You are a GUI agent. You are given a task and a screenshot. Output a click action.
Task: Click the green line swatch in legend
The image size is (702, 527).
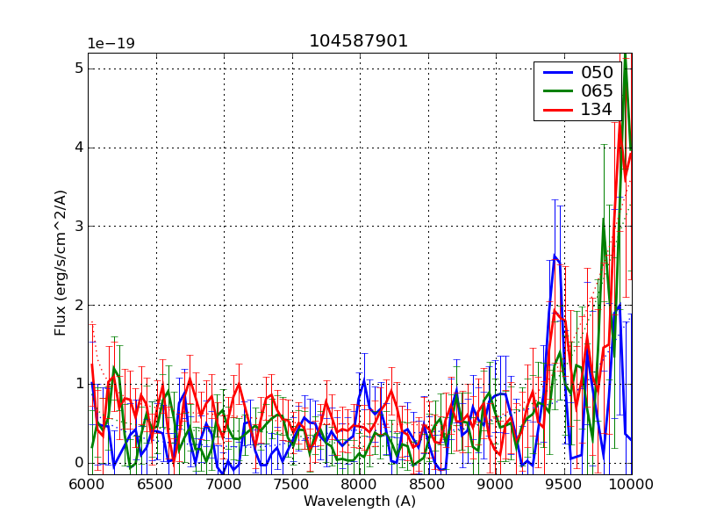tap(555, 91)
